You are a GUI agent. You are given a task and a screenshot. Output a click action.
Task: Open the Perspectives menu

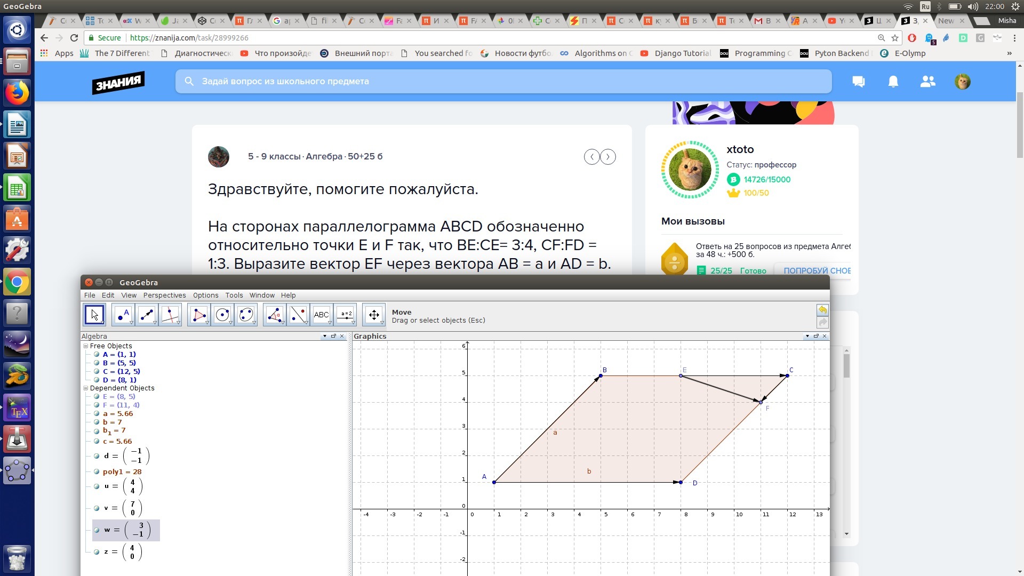click(x=164, y=295)
